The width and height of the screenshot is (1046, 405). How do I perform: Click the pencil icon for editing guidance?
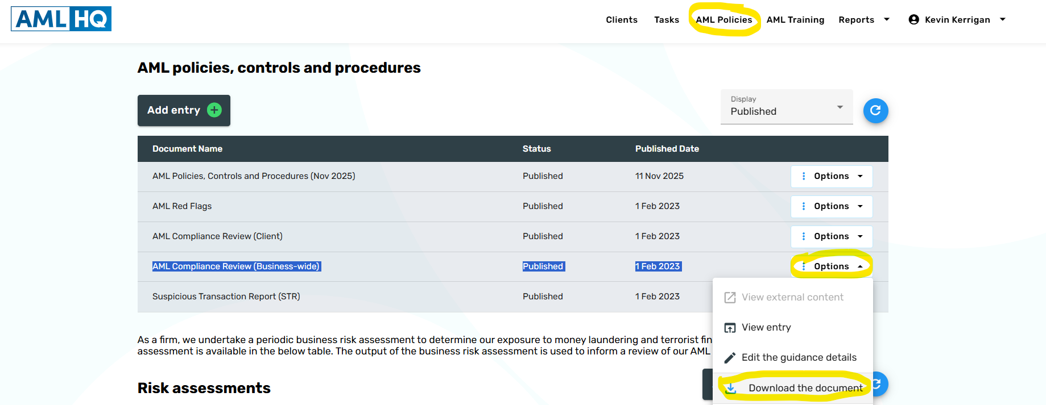(730, 358)
